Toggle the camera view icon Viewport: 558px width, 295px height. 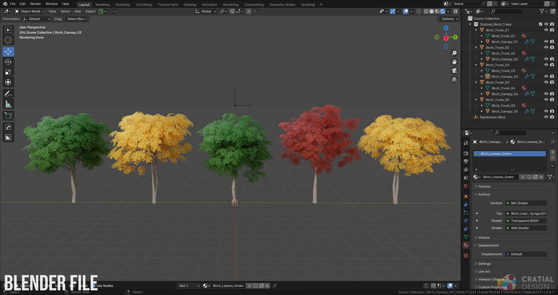454,70
